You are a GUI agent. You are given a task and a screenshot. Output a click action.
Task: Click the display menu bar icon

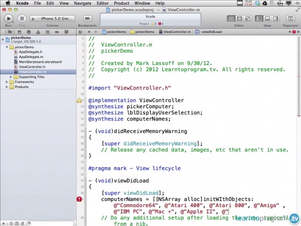(288, 3)
